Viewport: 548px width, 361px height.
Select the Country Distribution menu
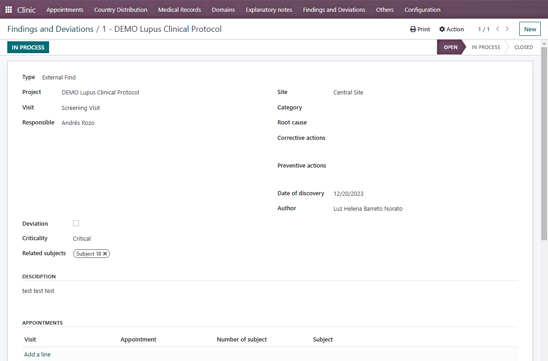[x=120, y=10]
